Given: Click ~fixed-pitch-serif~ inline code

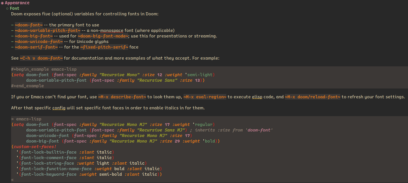Looking at the screenshot, I should pos(104,47).
